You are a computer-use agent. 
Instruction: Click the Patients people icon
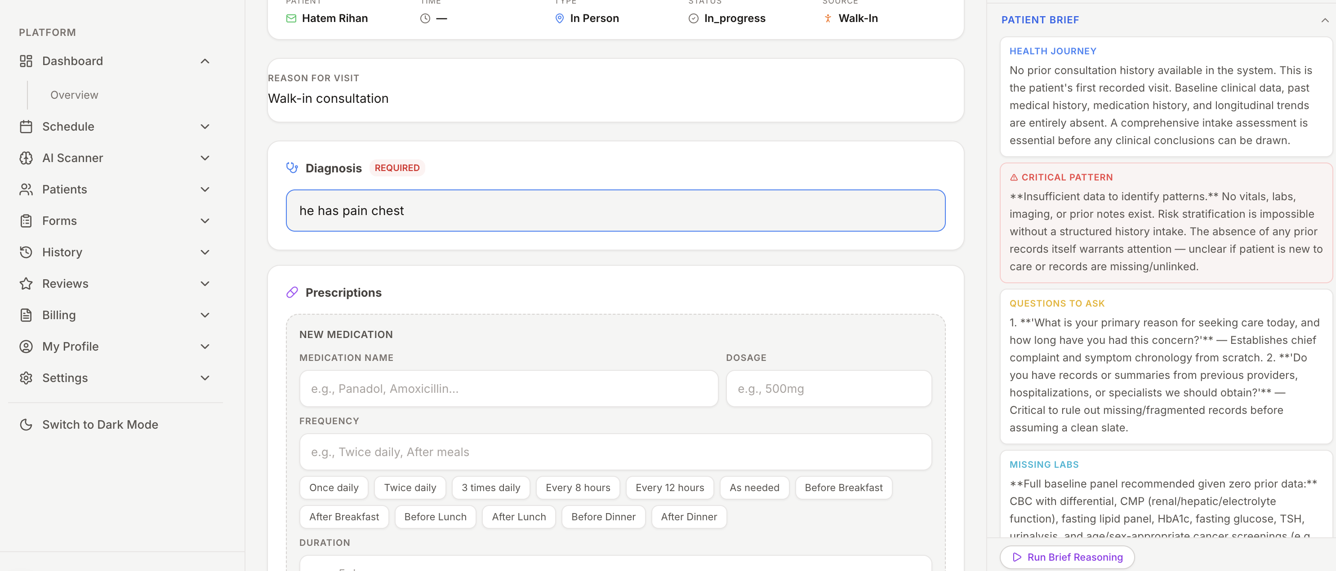26,189
